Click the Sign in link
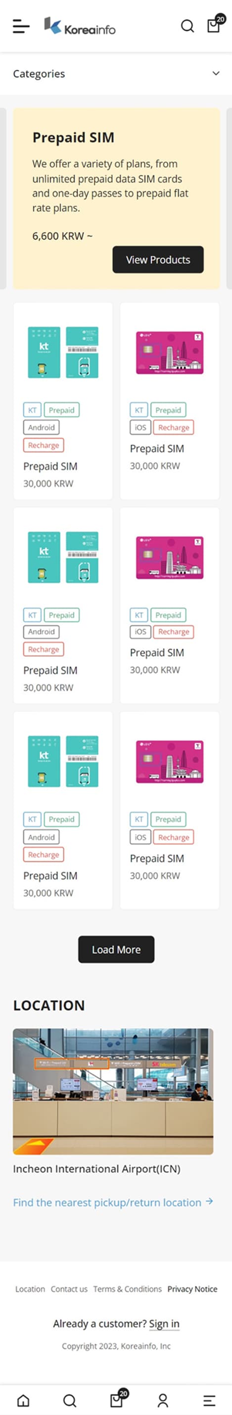 [164, 1324]
